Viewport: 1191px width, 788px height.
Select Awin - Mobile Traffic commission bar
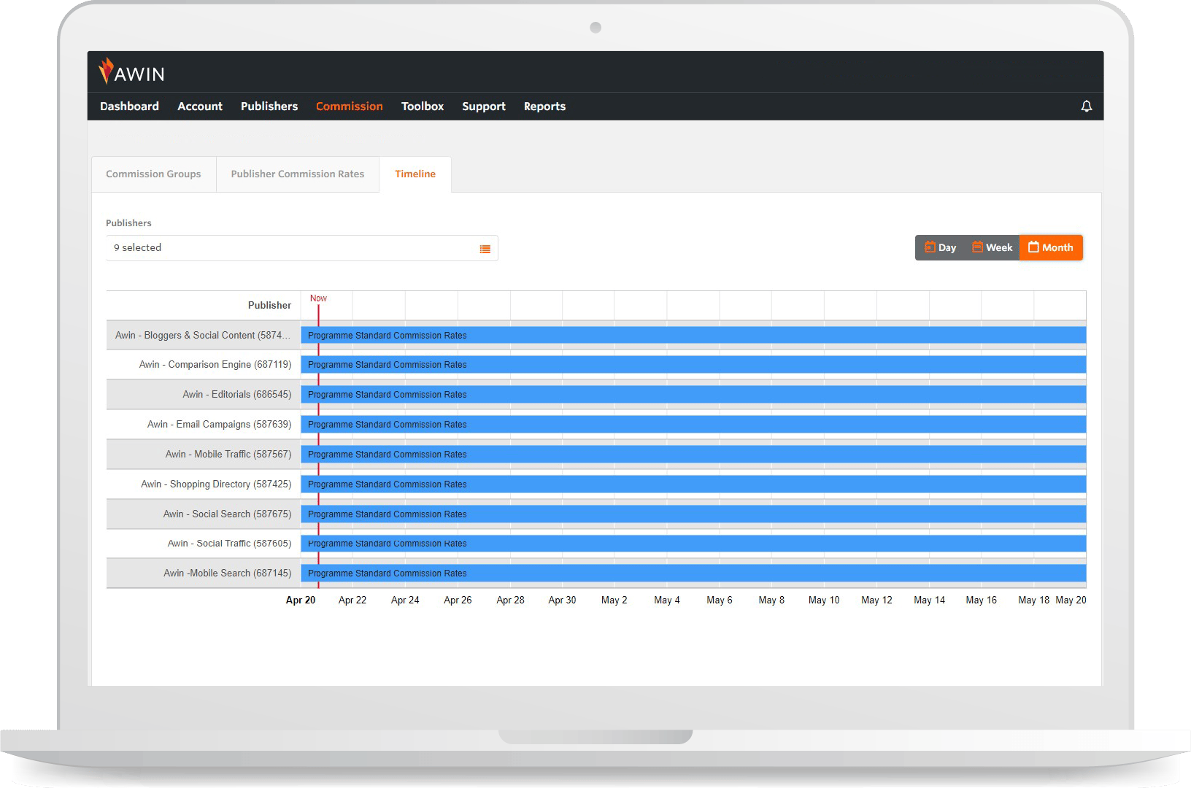[x=693, y=455]
